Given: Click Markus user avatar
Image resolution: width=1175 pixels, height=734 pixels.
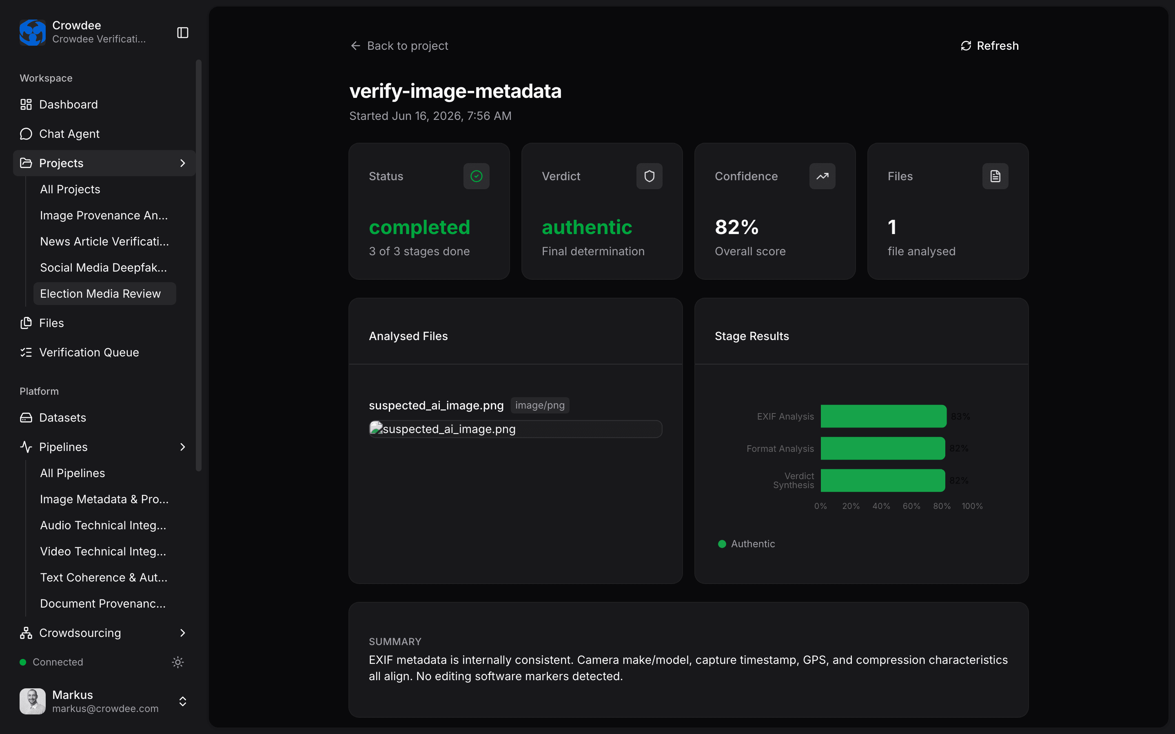Looking at the screenshot, I should point(33,701).
